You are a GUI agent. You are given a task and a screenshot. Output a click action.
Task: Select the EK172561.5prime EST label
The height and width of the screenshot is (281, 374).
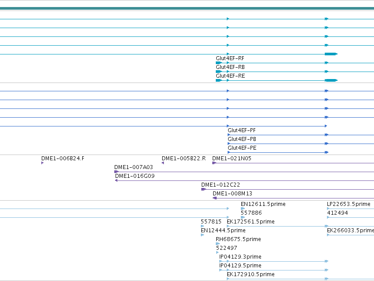pyautogui.click(x=251, y=222)
